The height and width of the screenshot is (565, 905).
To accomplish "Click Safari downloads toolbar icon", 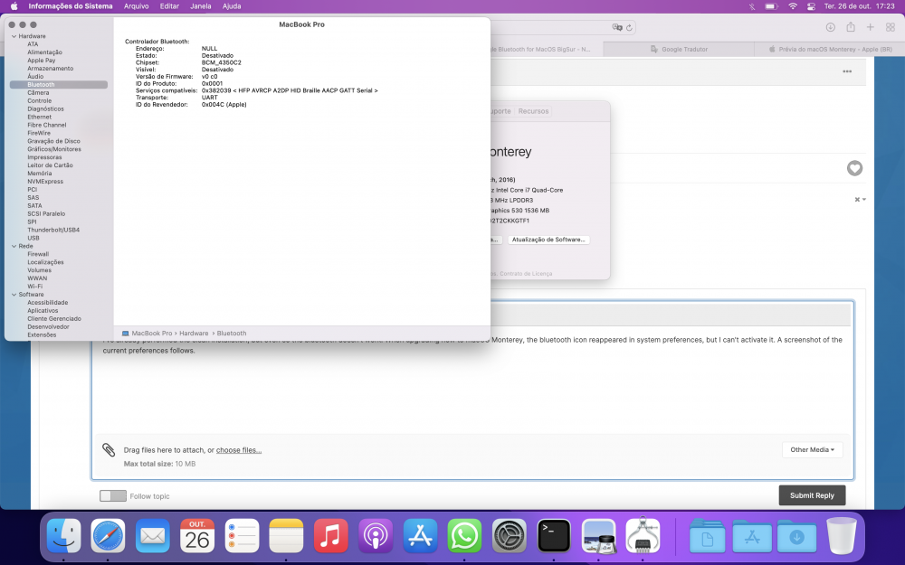I will 830,27.
